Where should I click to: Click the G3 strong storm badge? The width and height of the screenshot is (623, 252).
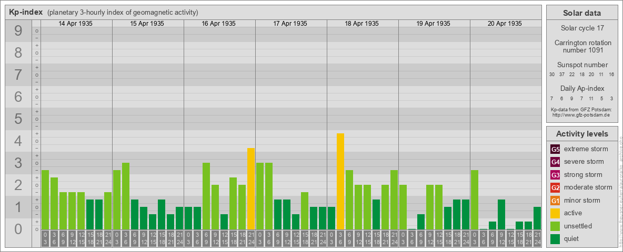click(555, 175)
